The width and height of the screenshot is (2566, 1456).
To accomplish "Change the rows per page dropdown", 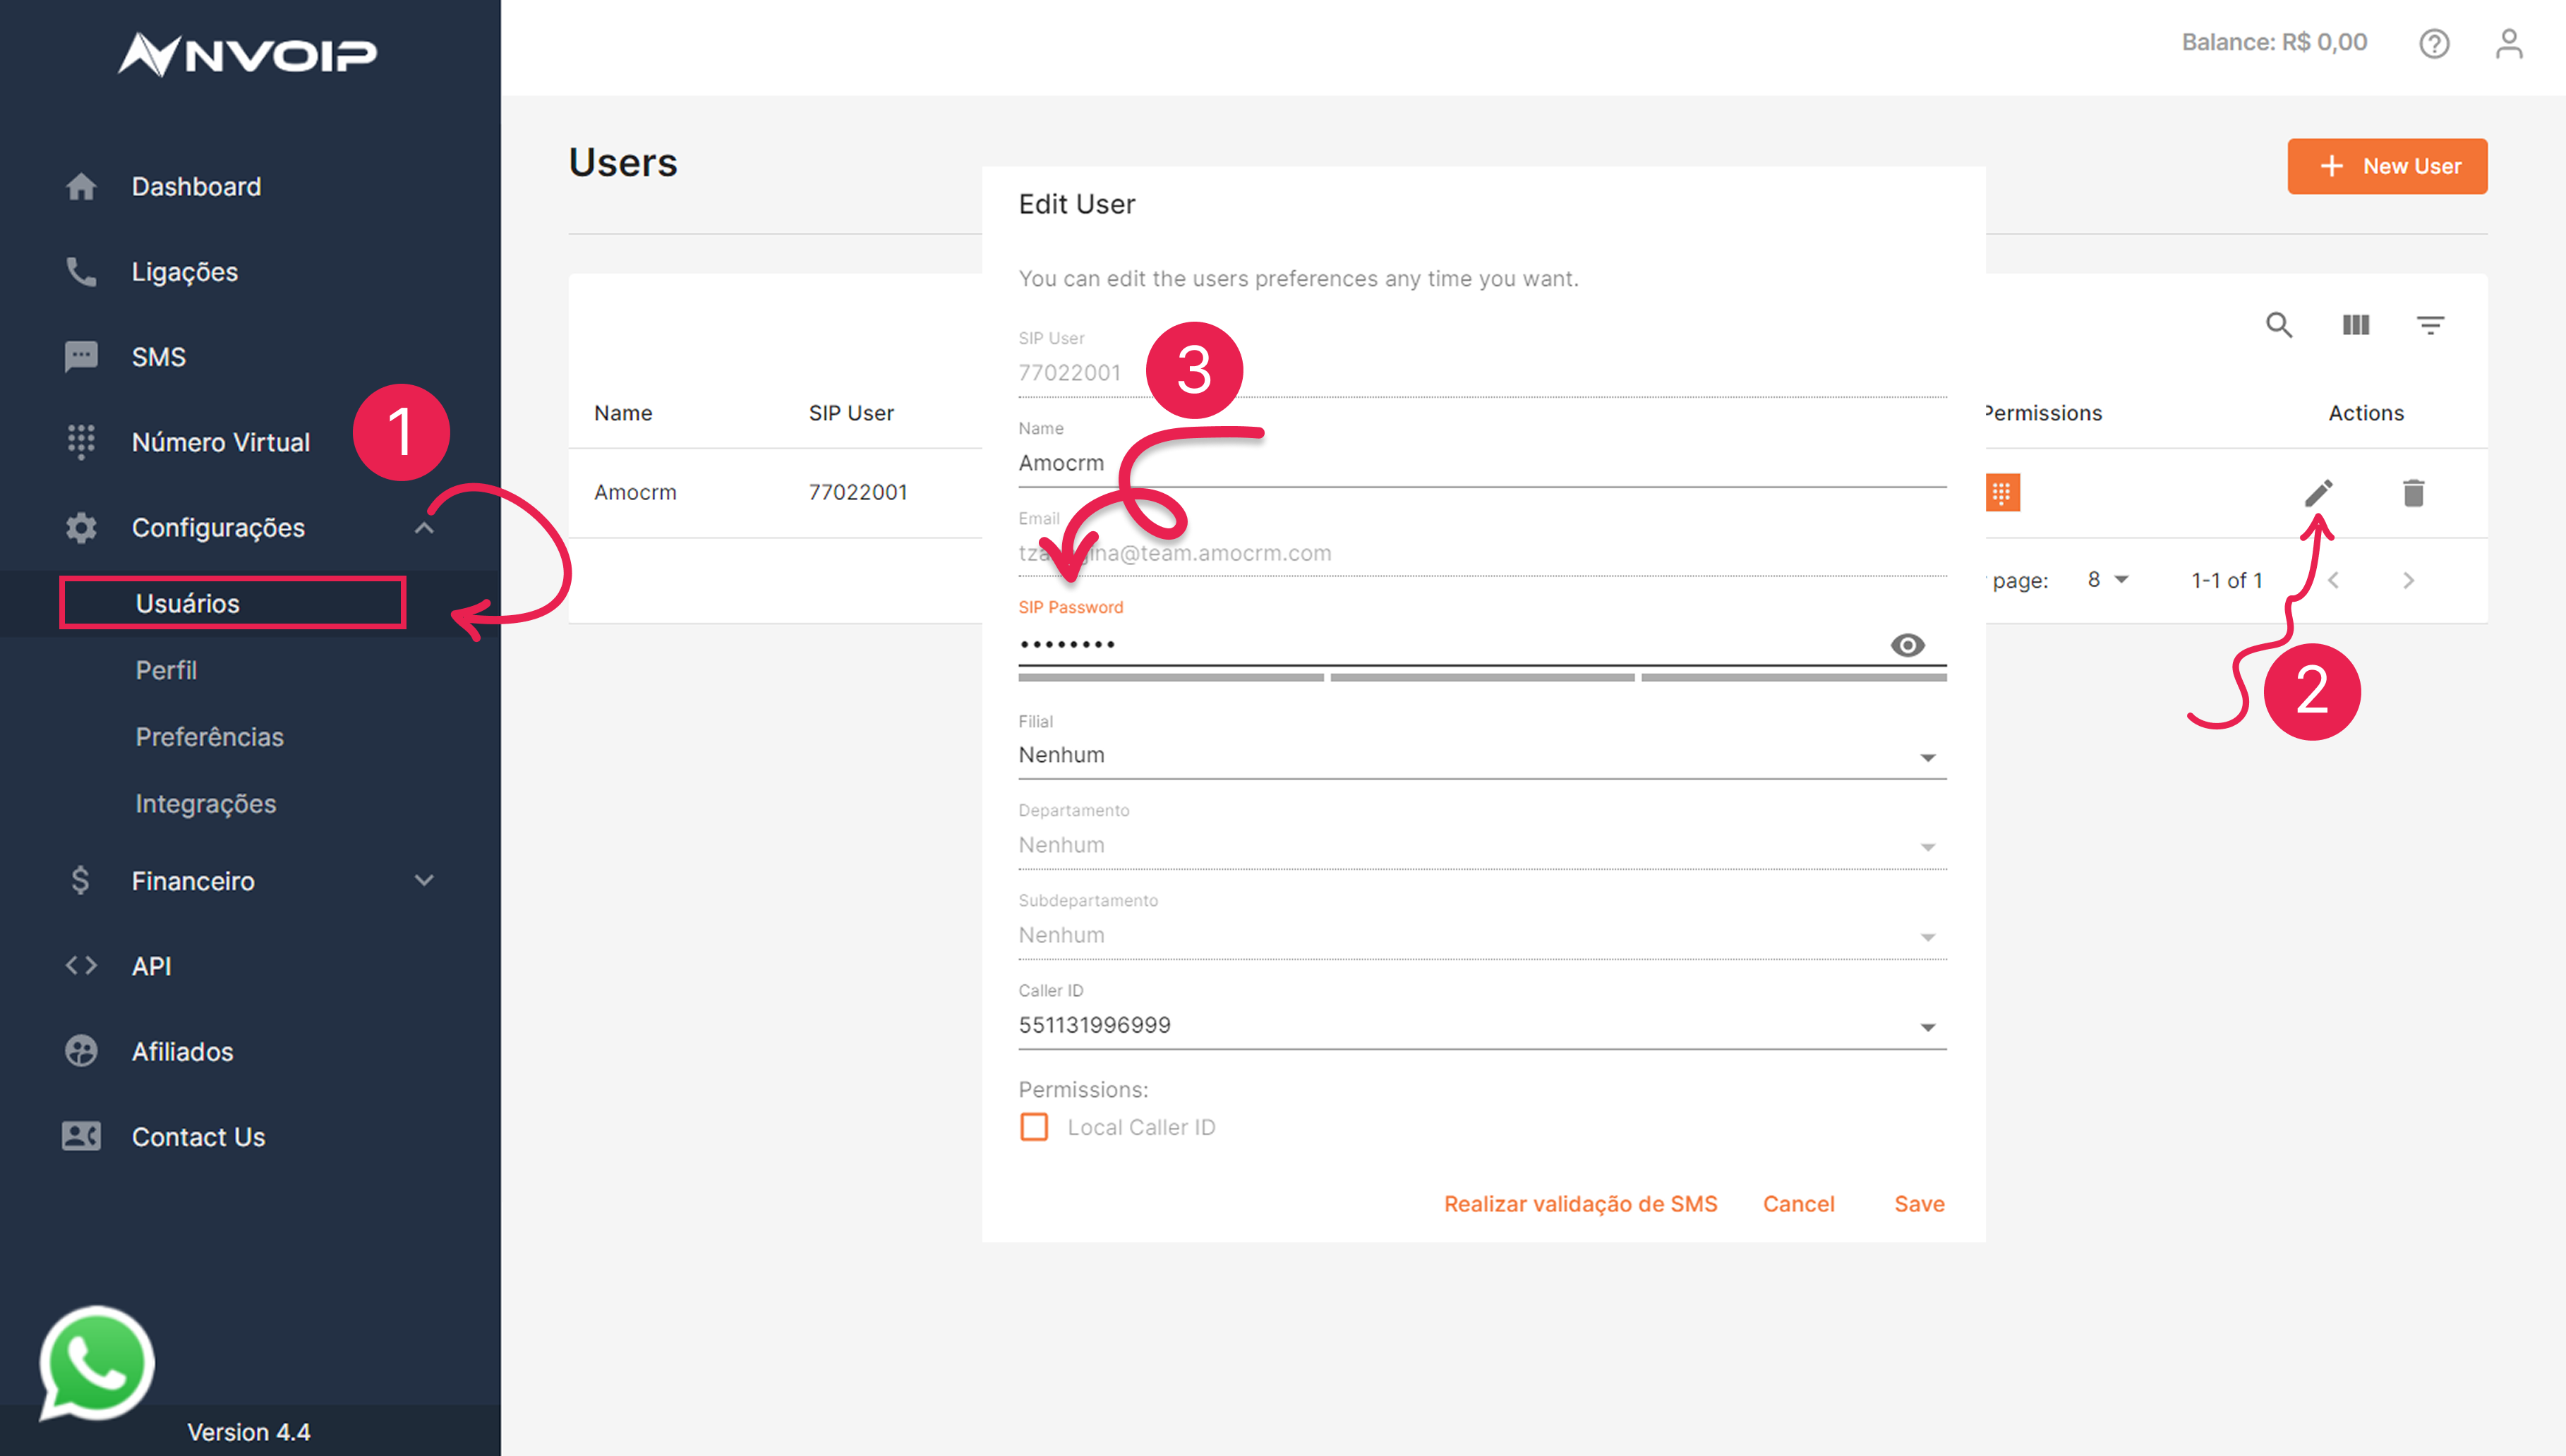I will [x=2108, y=580].
